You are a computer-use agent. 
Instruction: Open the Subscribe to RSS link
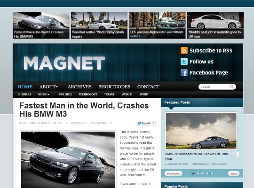tap(211, 50)
